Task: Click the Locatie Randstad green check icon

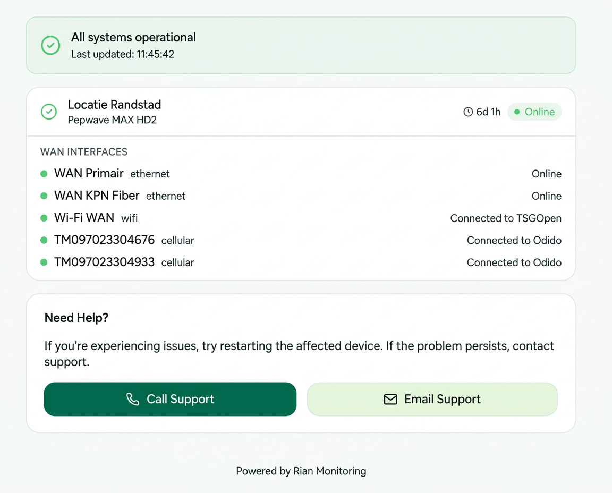Action: click(49, 112)
